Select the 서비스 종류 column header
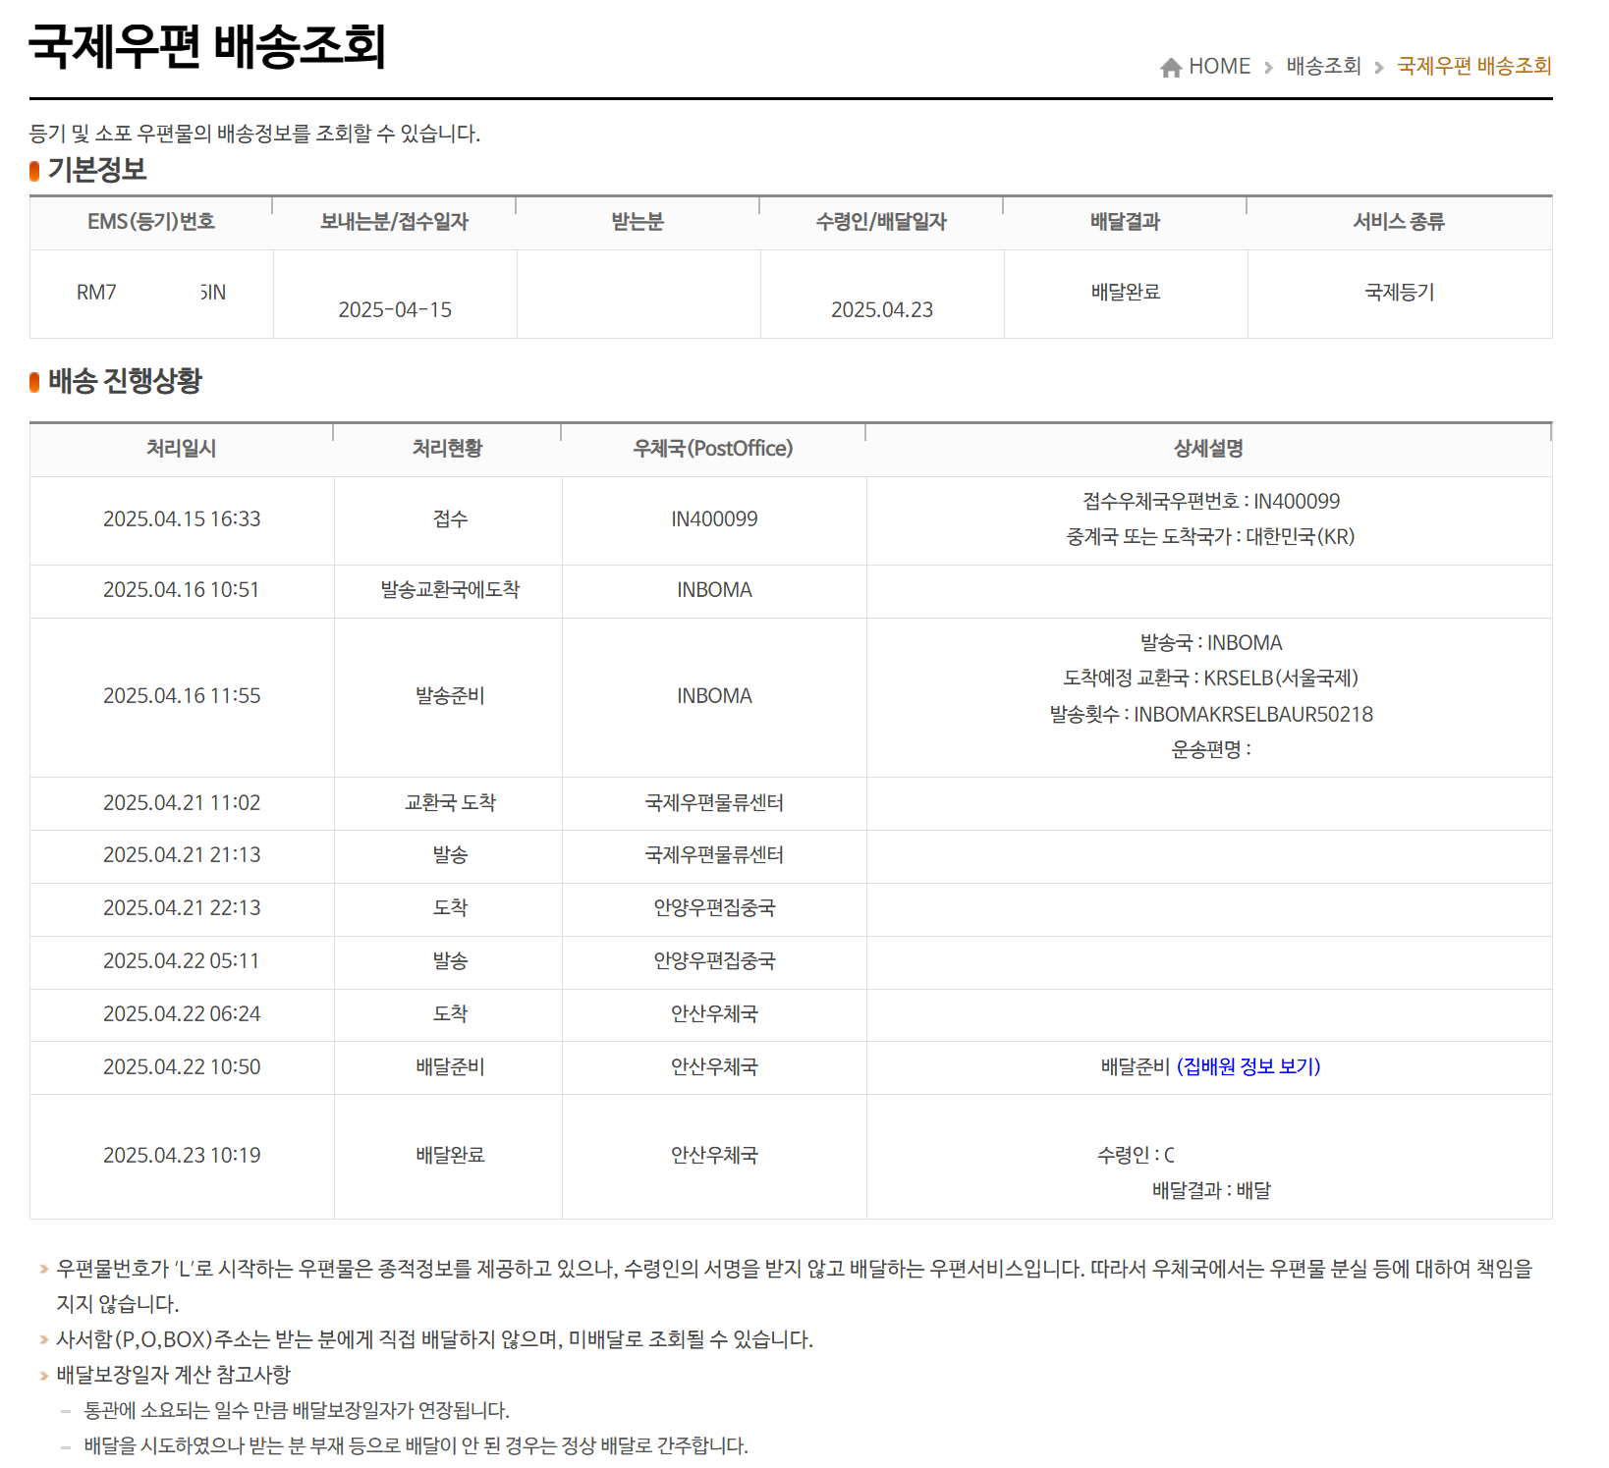1609x1468 pixels. pyautogui.click(x=1399, y=222)
